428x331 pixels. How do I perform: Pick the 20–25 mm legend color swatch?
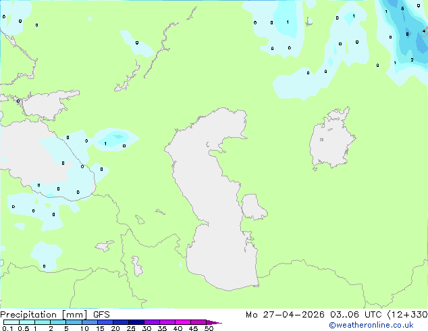pyautogui.click(x=120, y=322)
